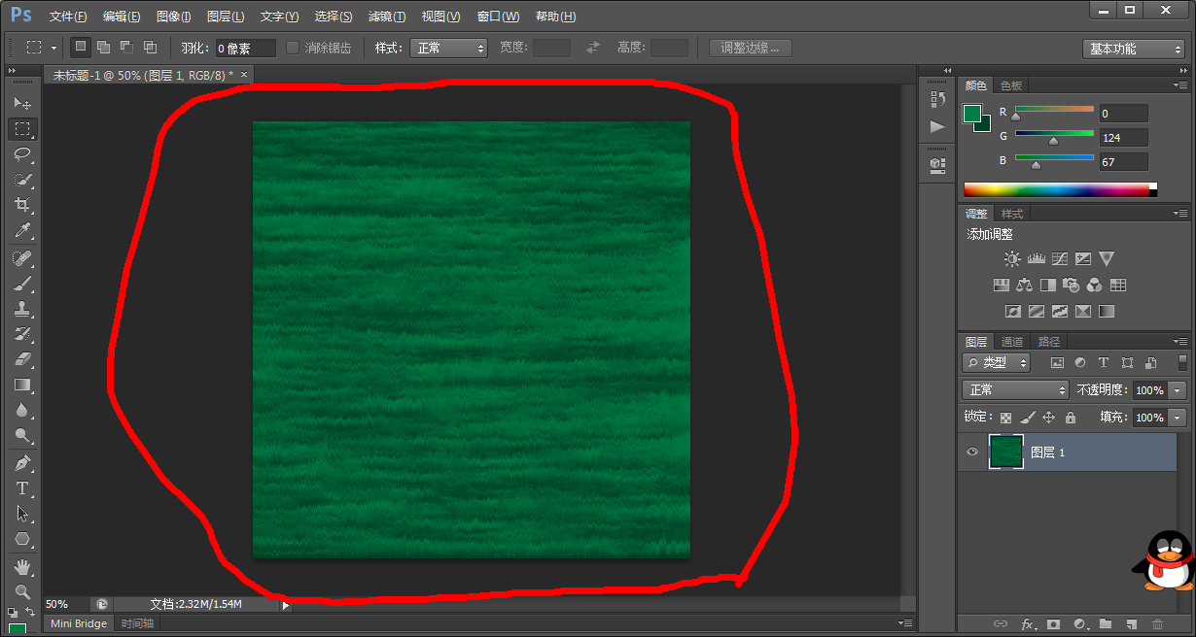Add a Brightness/Contrast adjustment
Image resolution: width=1196 pixels, height=637 pixels.
(x=1012, y=259)
